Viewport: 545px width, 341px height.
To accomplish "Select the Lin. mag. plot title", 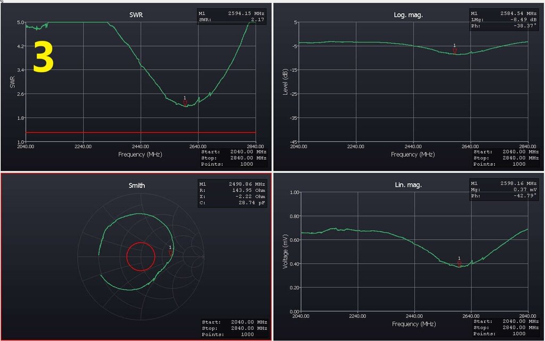I will [x=408, y=185].
